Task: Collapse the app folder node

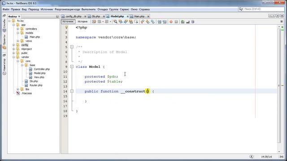Action: pos(13,25)
